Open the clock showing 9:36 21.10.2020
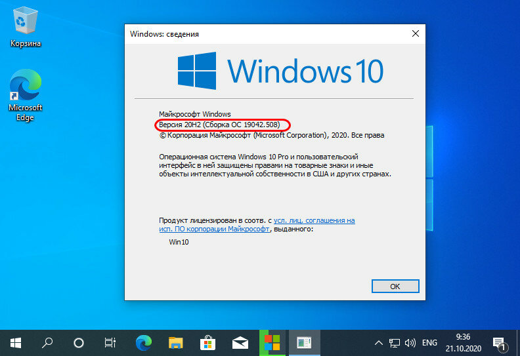This screenshot has width=520, height=356. 464,343
